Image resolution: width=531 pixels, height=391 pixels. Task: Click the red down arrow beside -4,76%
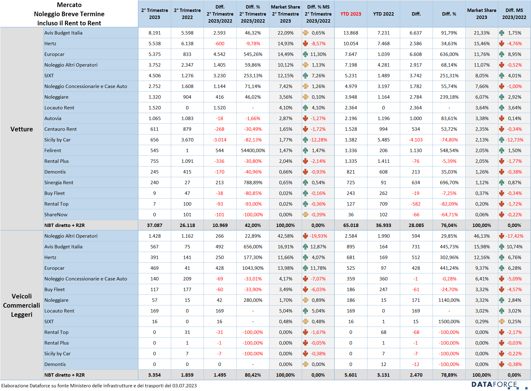[502, 43]
